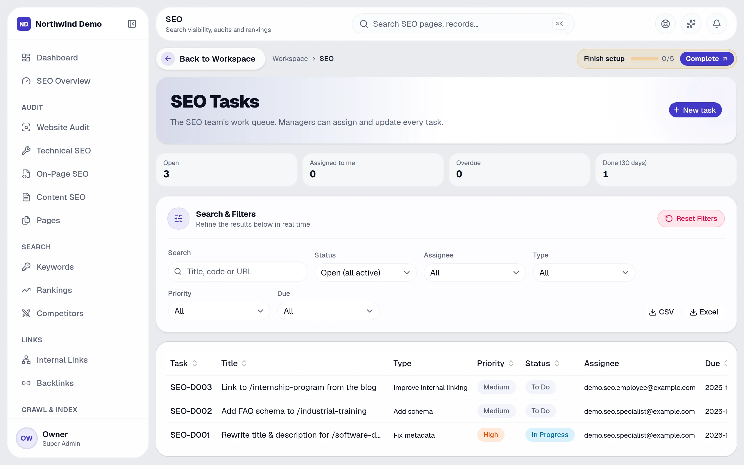The image size is (744, 465).
Task: Click the Search SEO pages global search box
Action: click(x=463, y=24)
